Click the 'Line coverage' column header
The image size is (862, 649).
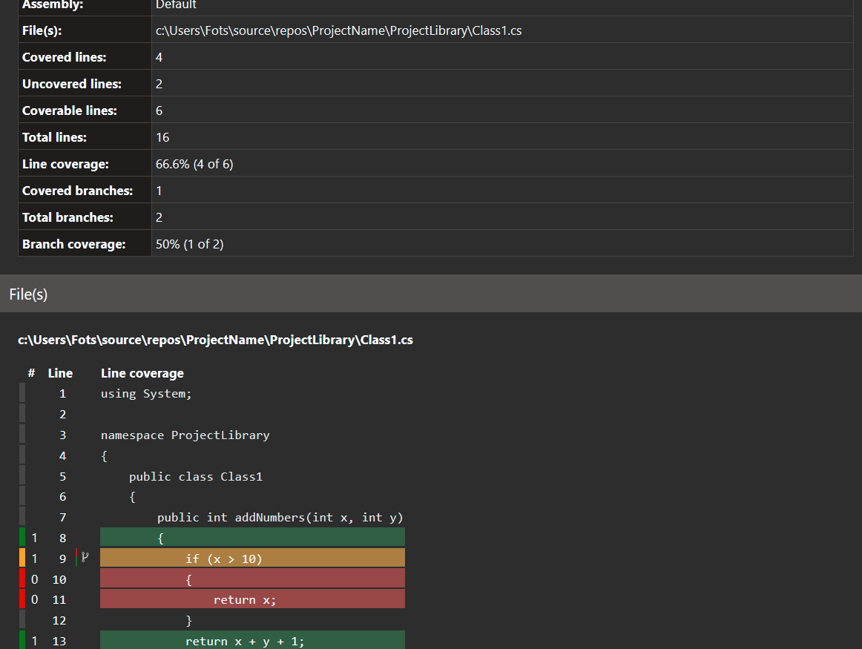(x=142, y=373)
